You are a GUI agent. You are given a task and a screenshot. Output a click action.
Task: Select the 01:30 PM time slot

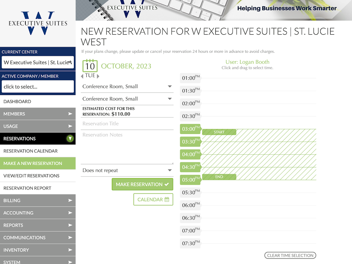pyautogui.click(x=190, y=91)
